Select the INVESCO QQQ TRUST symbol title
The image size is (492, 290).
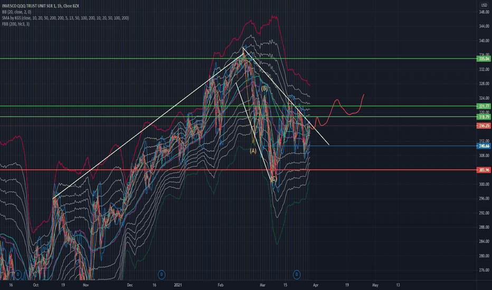pyautogui.click(x=41, y=6)
